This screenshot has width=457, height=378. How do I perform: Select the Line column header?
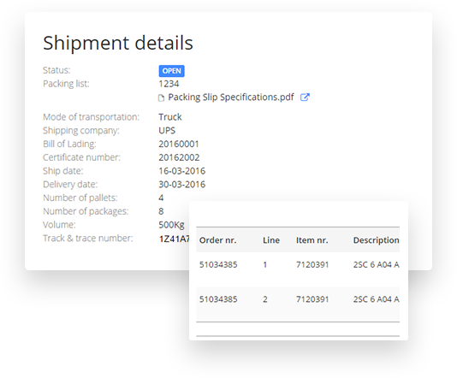(271, 240)
